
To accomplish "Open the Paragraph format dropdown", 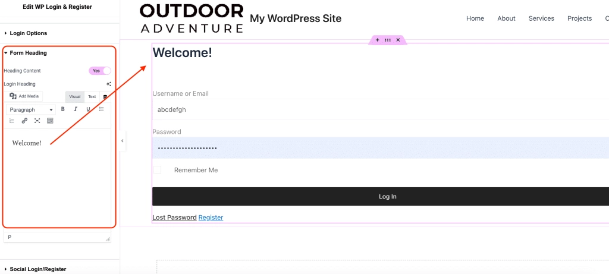I will [x=31, y=110].
